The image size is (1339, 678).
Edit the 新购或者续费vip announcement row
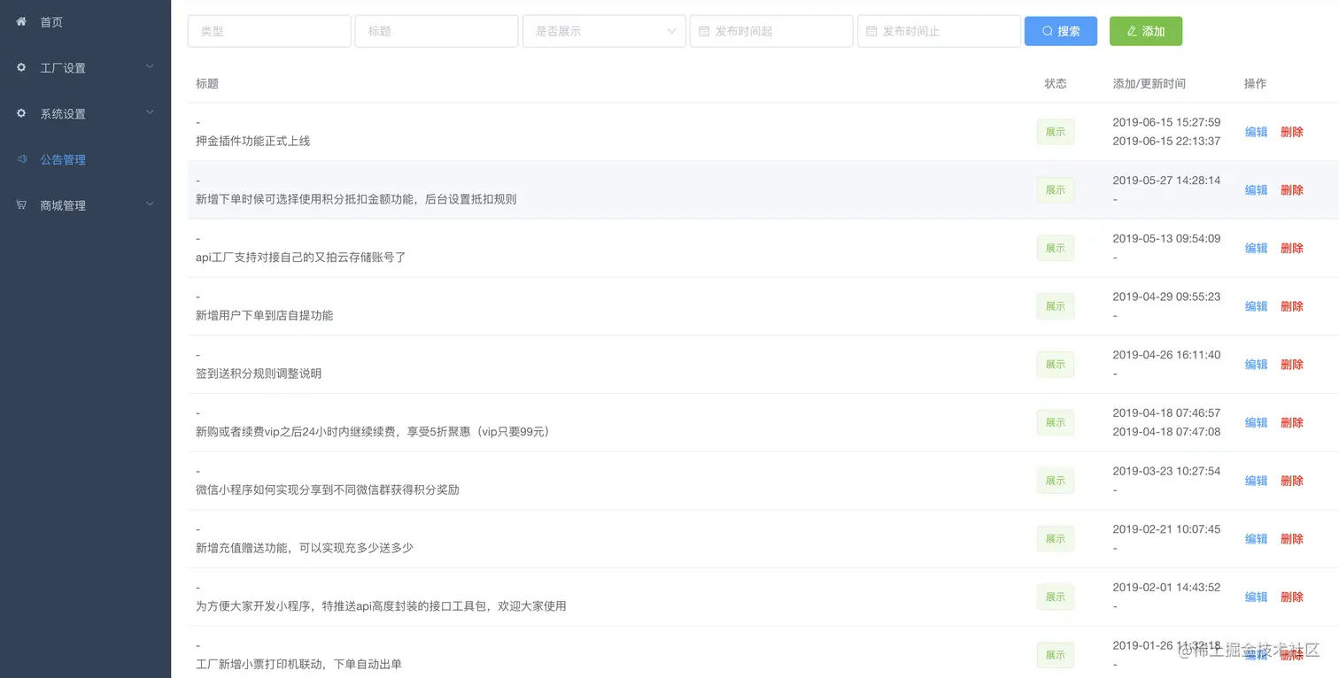point(1257,423)
